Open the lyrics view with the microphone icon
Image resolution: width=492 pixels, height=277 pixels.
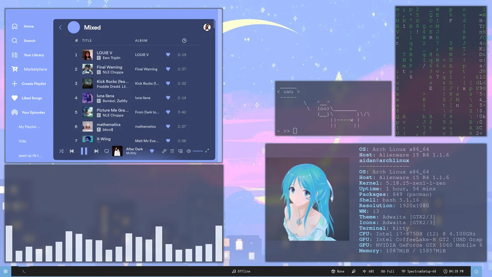[164, 150]
